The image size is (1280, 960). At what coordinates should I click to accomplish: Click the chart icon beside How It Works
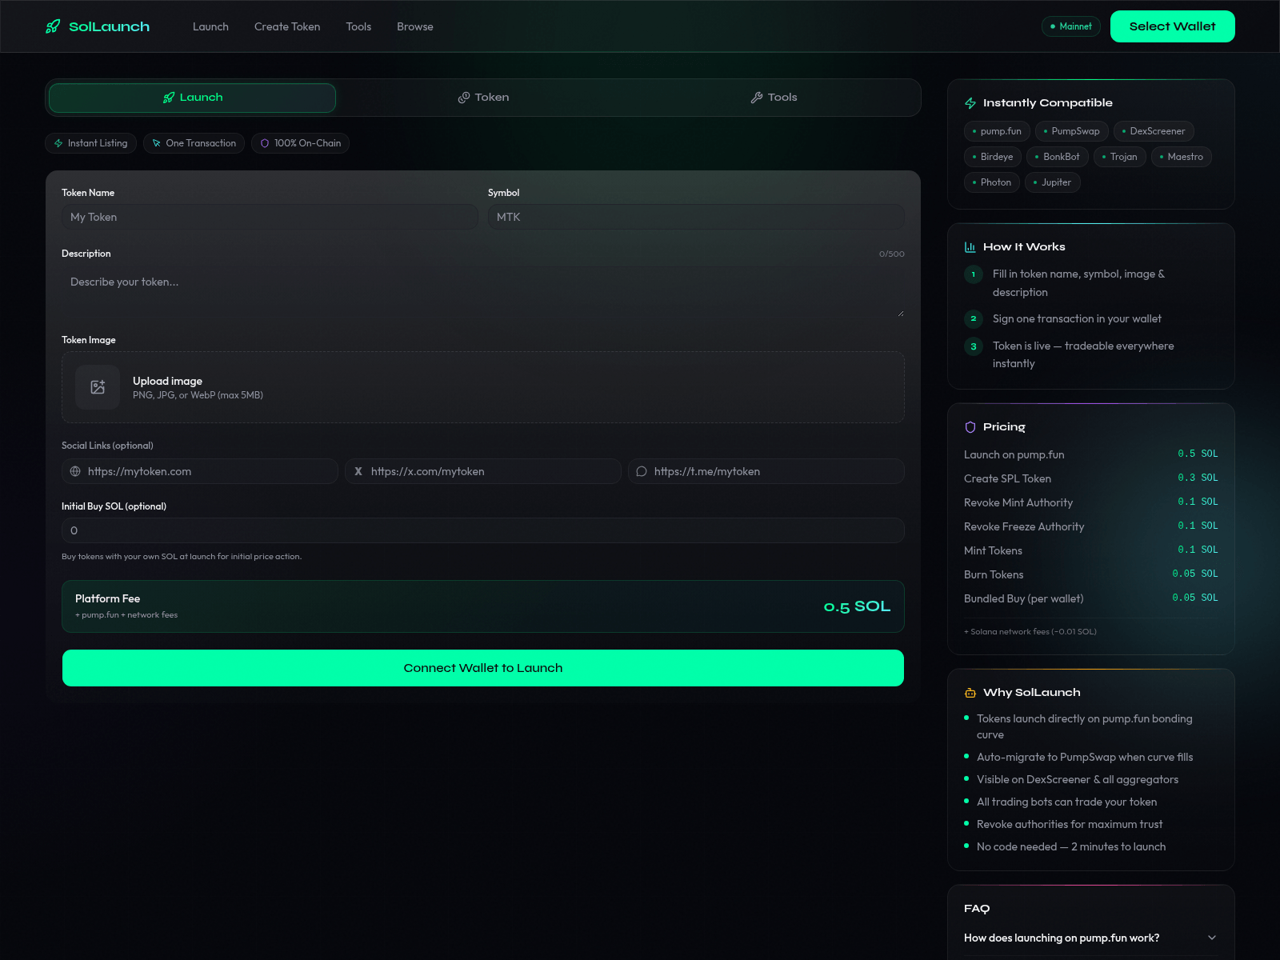[970, 247]
